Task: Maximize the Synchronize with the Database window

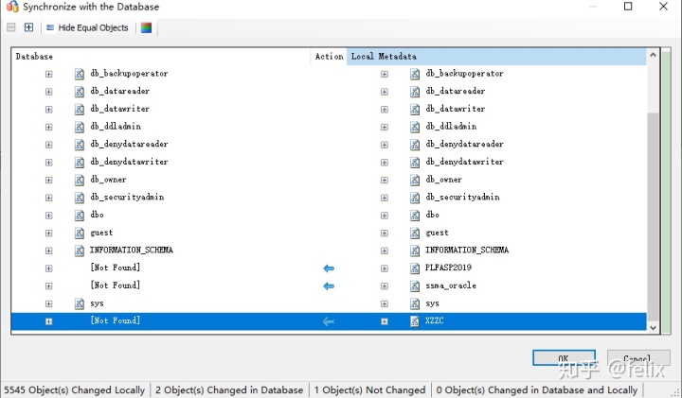Action: click(628, 7)
